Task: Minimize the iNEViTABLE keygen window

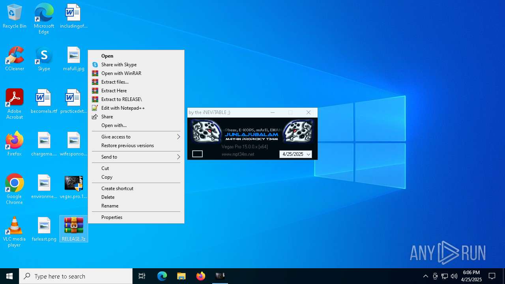Action: coord(273,112)
